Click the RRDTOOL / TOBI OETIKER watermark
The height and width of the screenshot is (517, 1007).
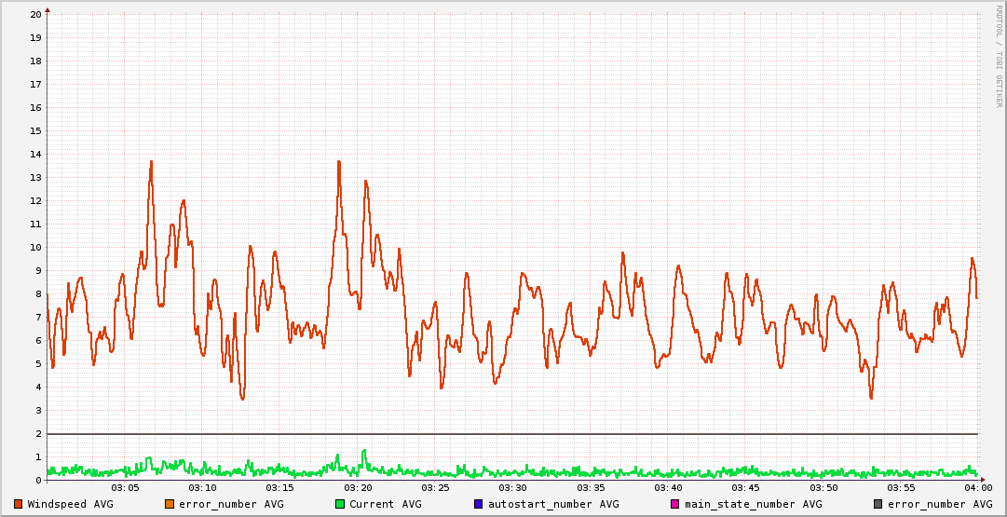[x=999, y=56]
